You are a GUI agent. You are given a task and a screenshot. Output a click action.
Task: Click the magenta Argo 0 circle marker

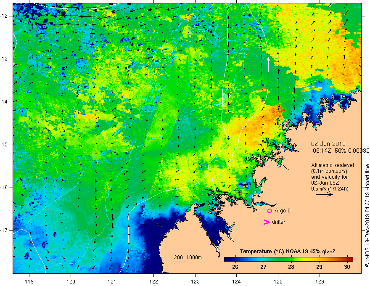click(270, 211)
